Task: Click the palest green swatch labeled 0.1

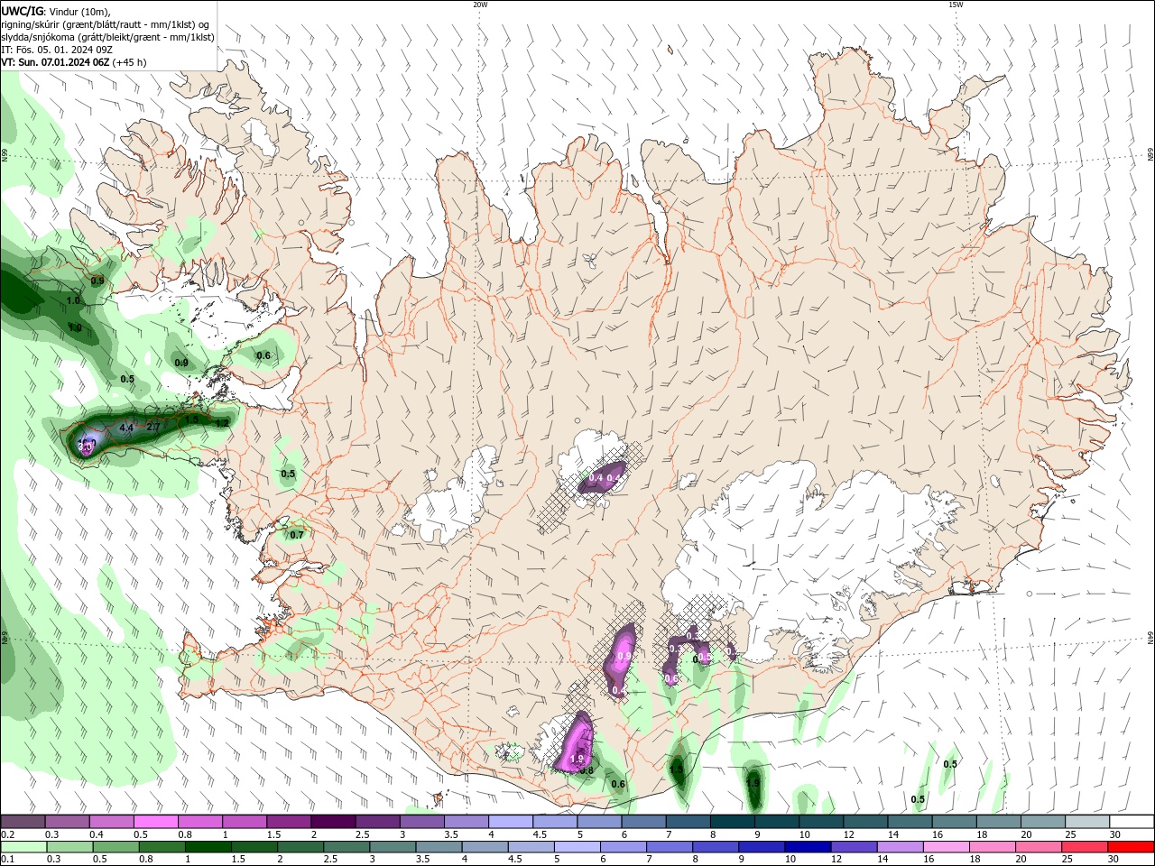Action: [23, 847]
